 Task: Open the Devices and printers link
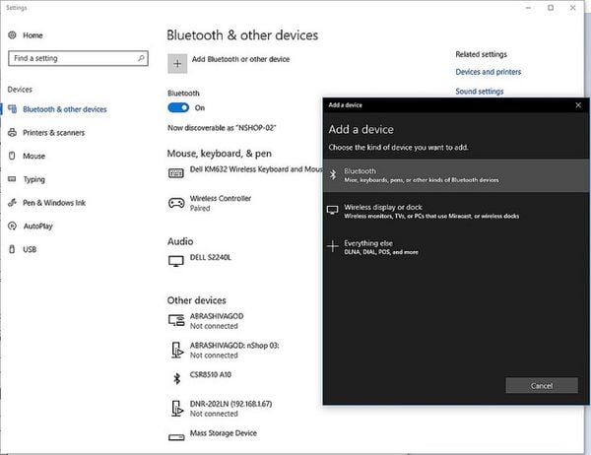pos(489,72)
